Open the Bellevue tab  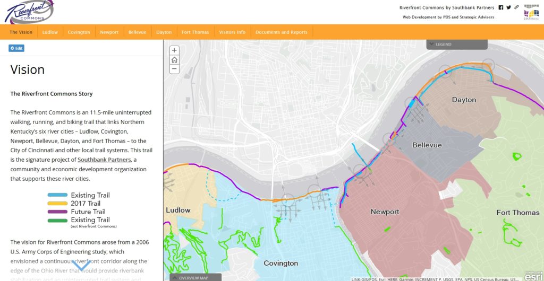pos(138,32)
